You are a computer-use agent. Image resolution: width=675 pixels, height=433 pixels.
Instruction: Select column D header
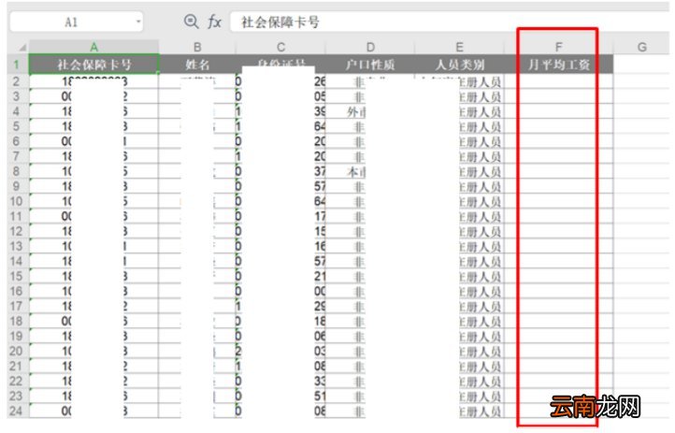tap(370, 47)
